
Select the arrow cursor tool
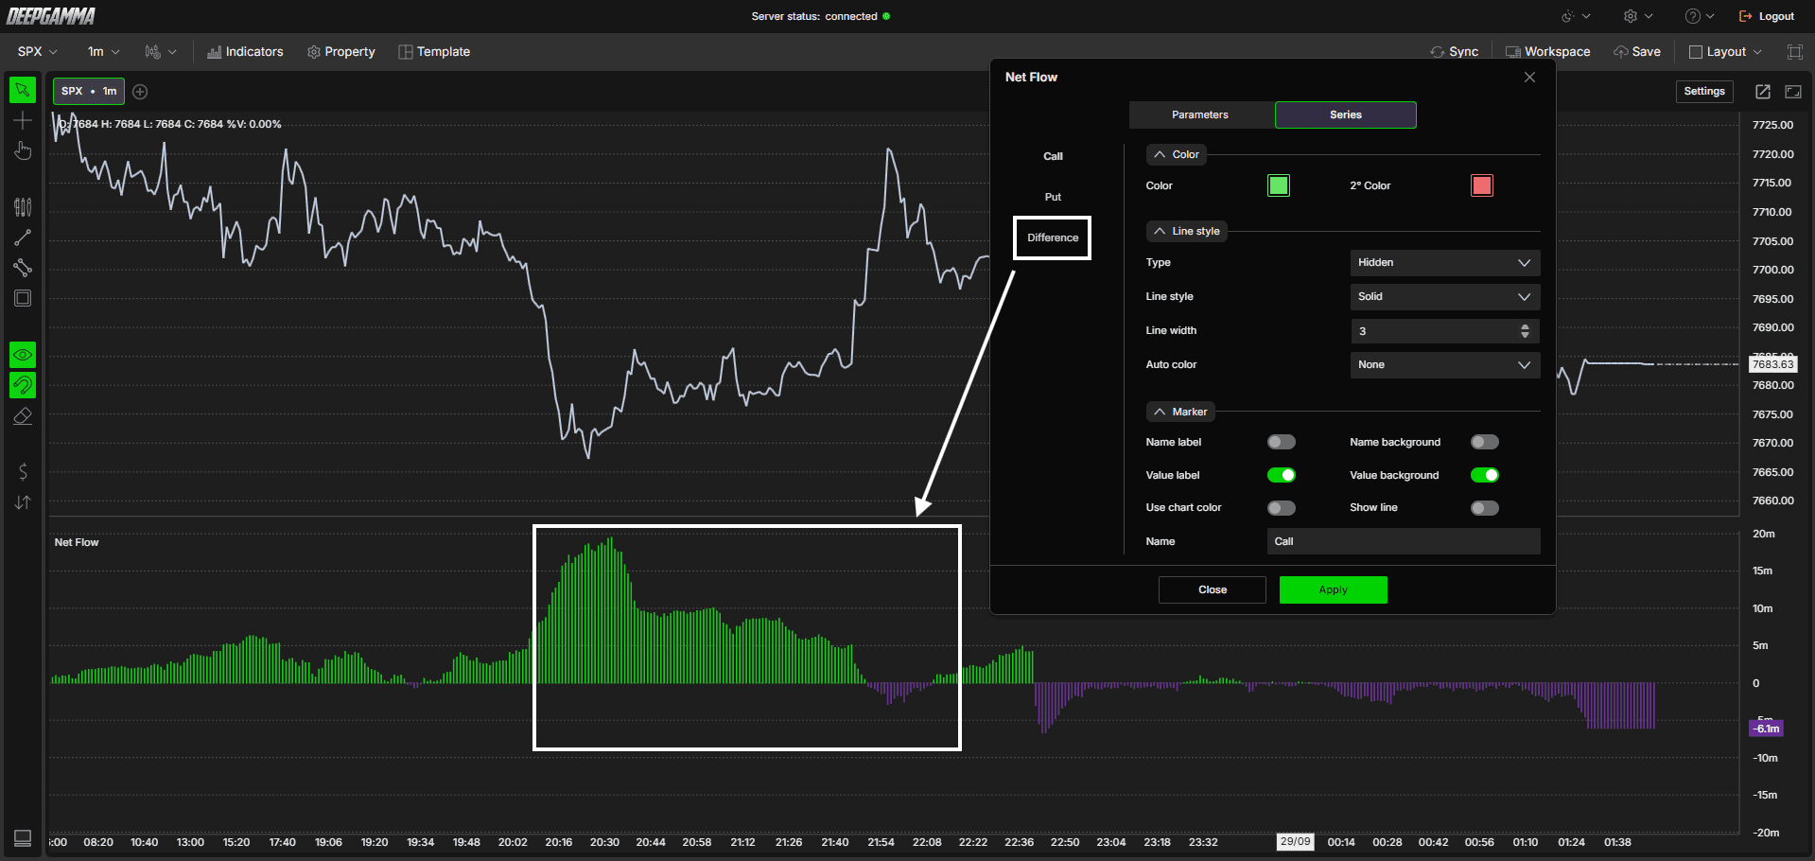click(23, 90)
